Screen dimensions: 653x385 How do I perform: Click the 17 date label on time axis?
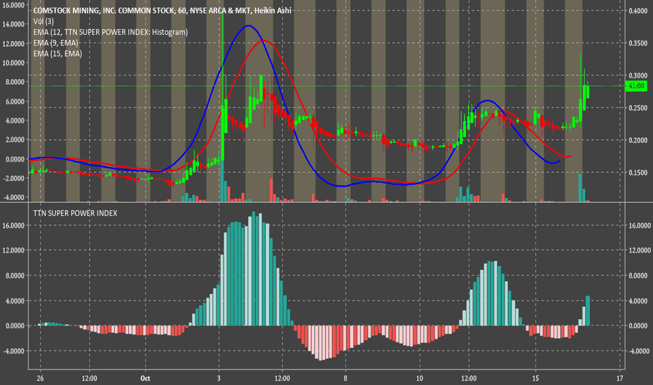[x=619, y=378]
